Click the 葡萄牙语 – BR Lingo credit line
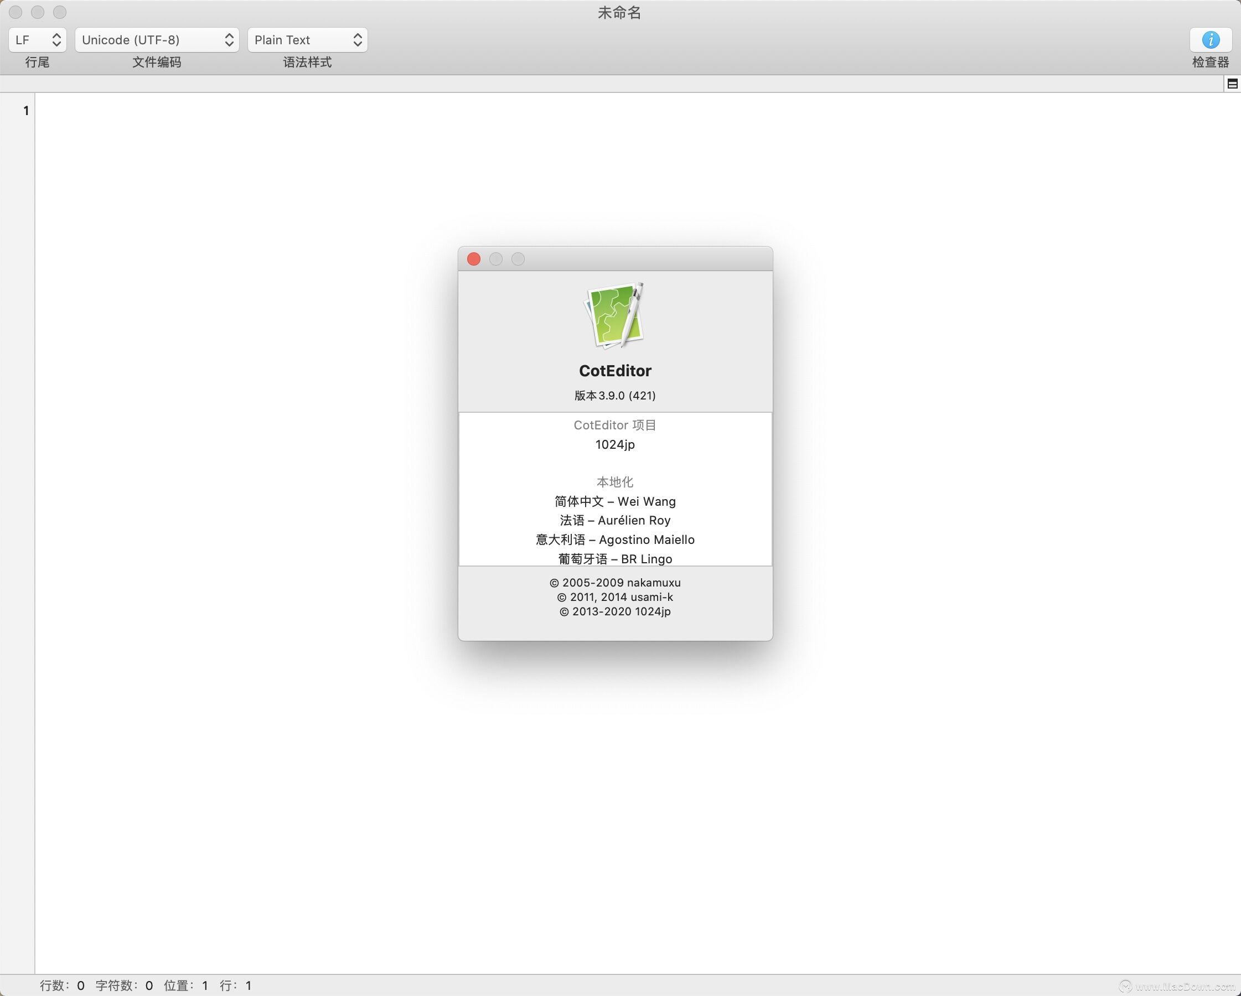1241x996 pixels. pos(615,559)
